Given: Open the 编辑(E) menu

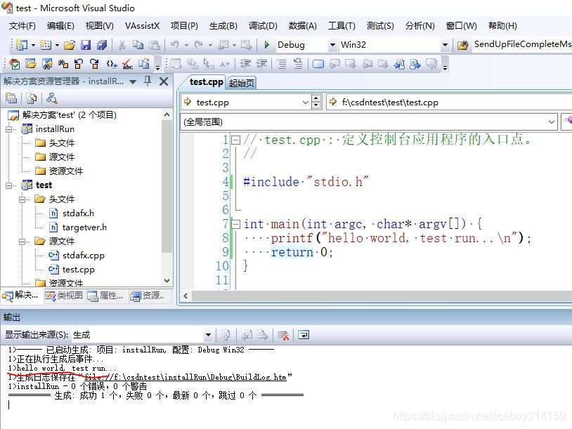Looking at the screenshot, I should [60, 26].
